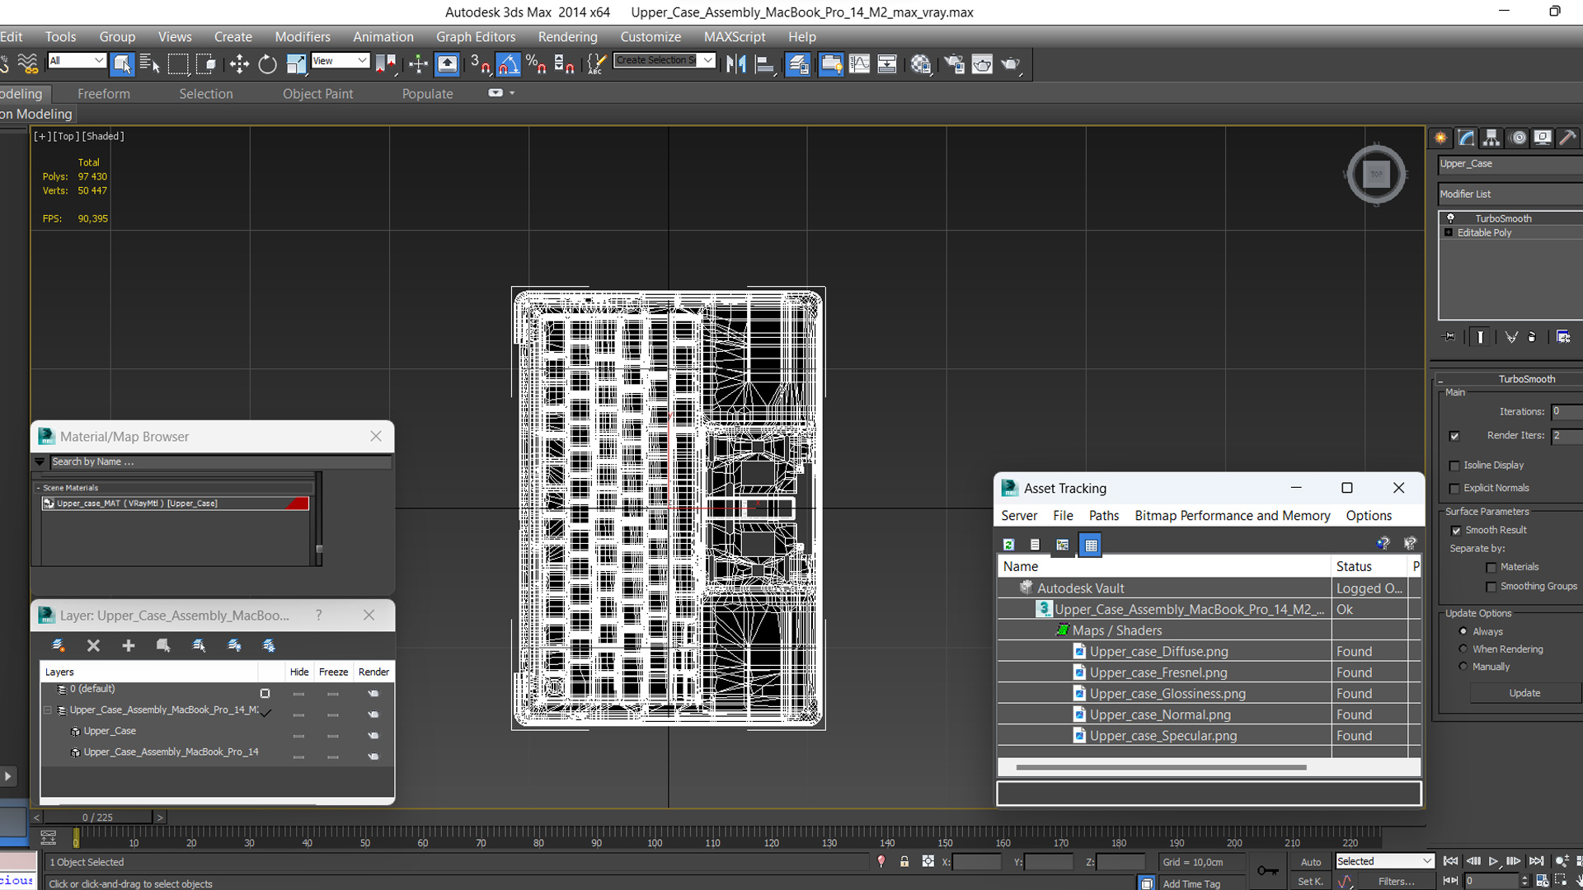Image resolution: width=1583 pixels, height=890 pixels.
Task: Go to animation start button
Action: [x=1450, y=861]
